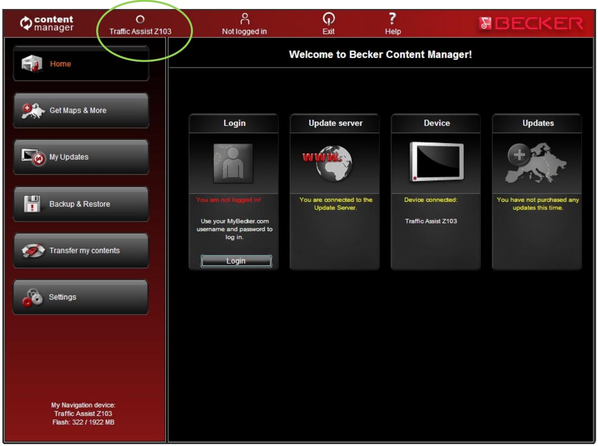
Task: Click the Settings gears icon
Action: tap(33, 298)
